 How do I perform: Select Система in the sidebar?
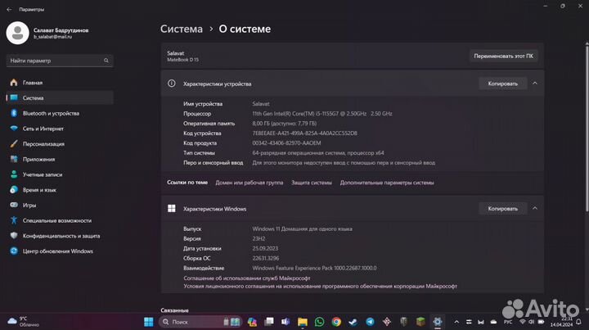[x=60, y=97]
